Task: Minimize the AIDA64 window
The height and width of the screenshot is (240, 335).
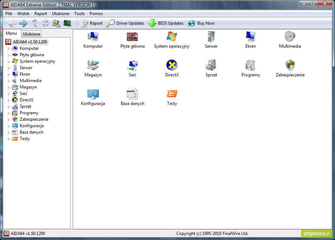Action: 304,3
